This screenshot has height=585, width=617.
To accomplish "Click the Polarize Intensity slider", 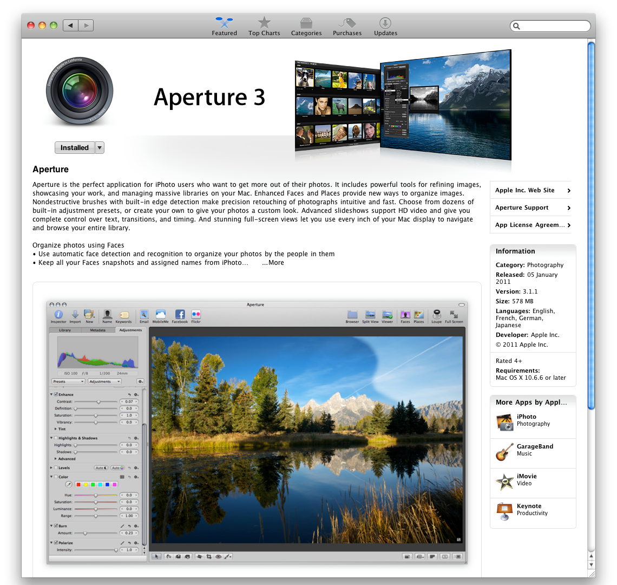I will click(x=96, y=550).
